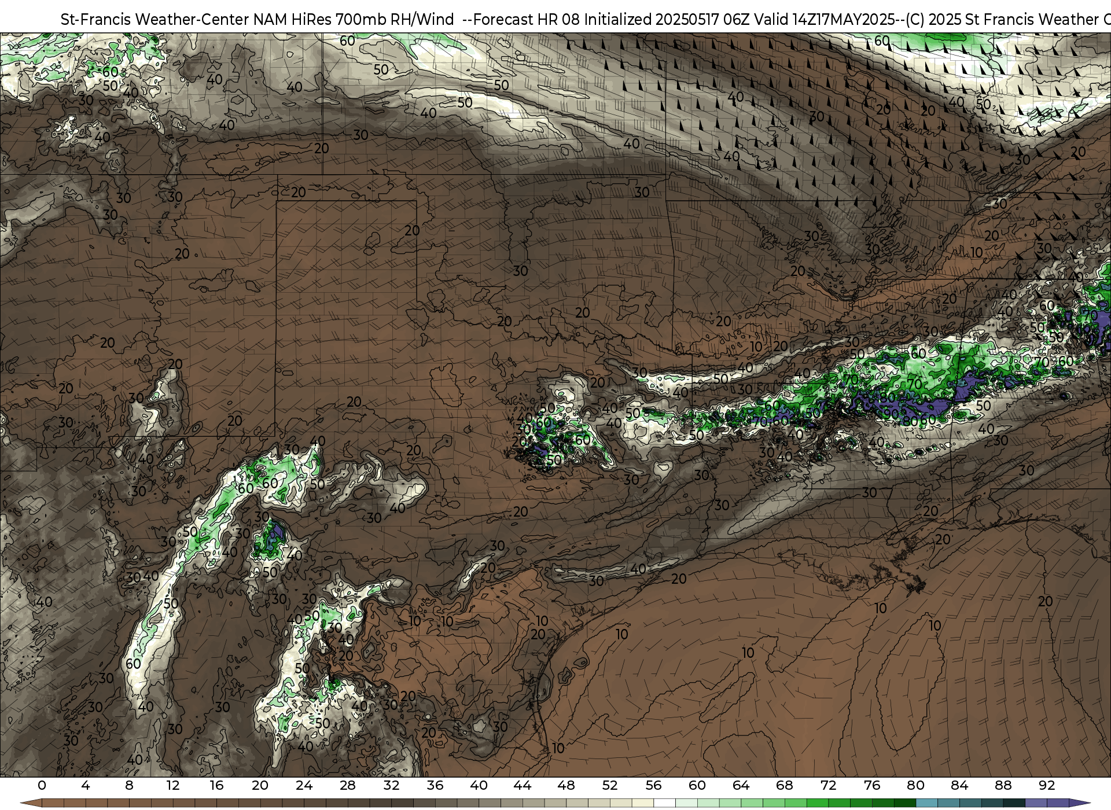The height and width of the screenshot is (810, 1111).
Task: Click the colorbar label '36'
Action: 435,786
